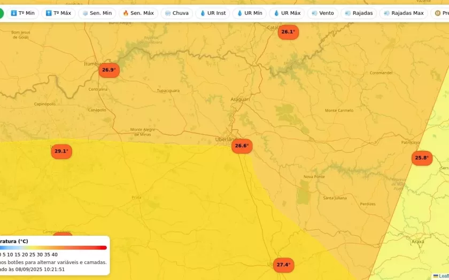Select UR Inst humidity layer
This screenshot has width=449, height=280.
213,13
